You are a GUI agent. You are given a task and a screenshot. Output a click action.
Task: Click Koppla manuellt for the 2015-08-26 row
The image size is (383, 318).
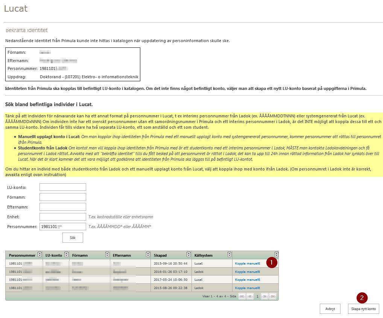tap(248, 288)
